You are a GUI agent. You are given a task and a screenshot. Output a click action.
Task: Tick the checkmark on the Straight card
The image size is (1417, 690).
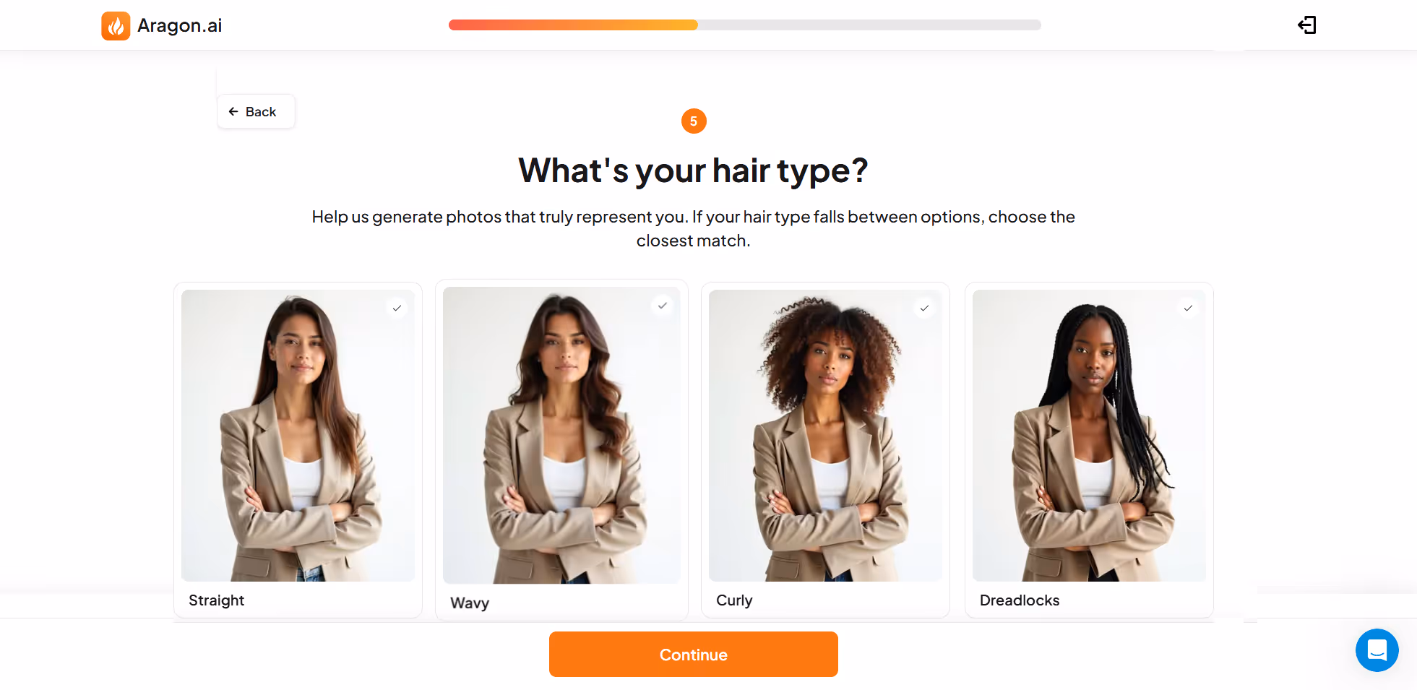397,309
